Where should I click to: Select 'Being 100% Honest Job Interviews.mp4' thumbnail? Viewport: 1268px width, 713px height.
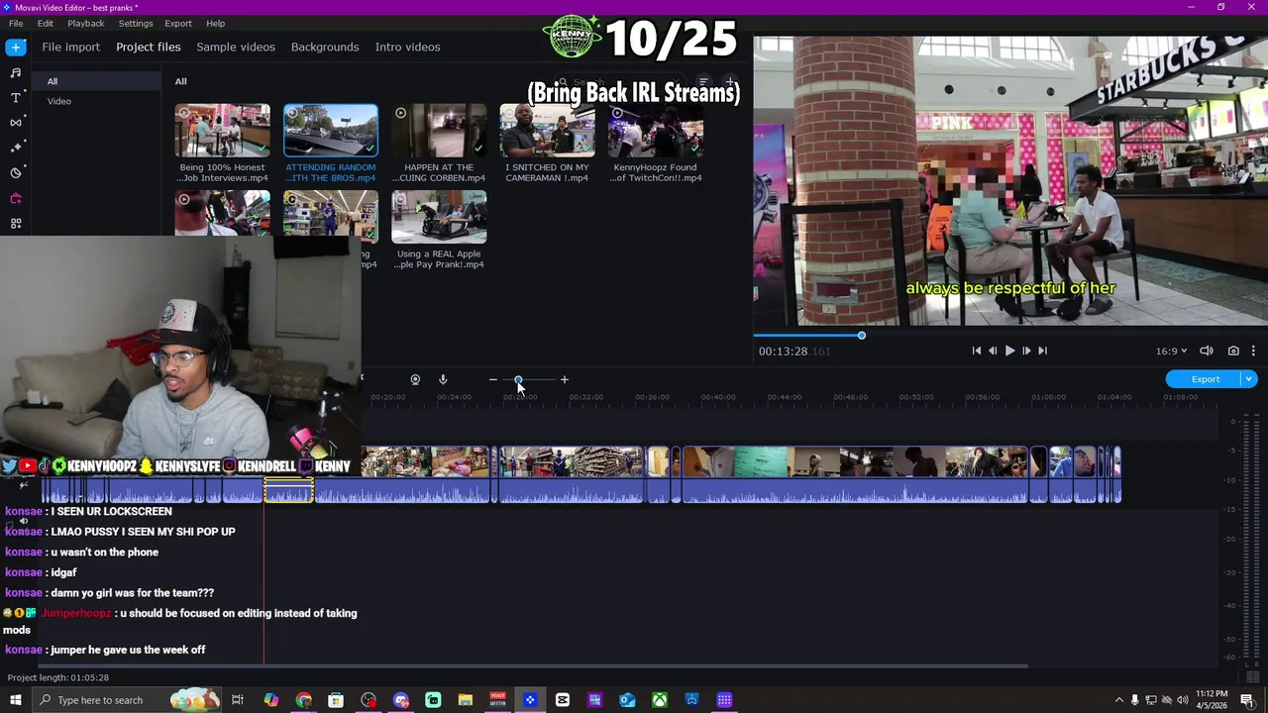[x=223, y=131]
